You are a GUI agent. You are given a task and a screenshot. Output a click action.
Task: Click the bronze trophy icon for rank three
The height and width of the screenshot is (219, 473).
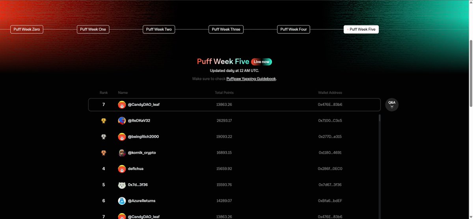(x=104, y=153)
